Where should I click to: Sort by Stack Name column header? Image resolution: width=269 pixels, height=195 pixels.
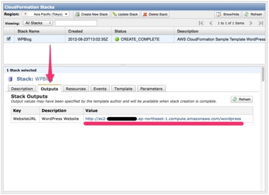coord(40,31)
